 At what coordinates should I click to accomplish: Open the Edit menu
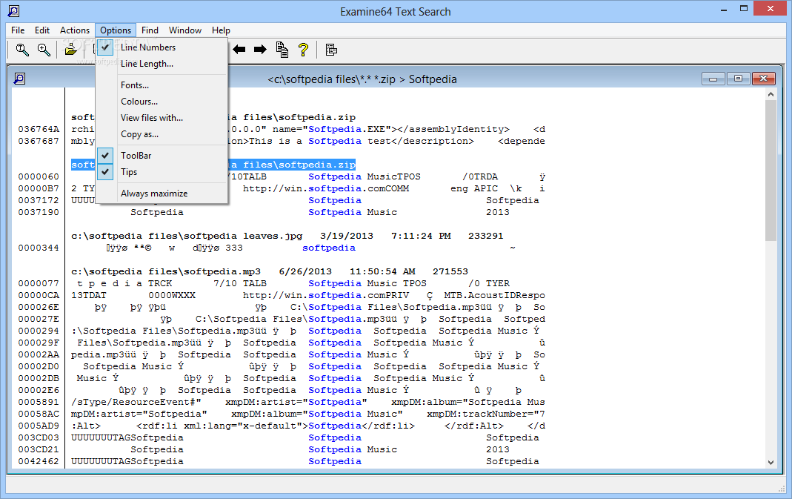42,30
